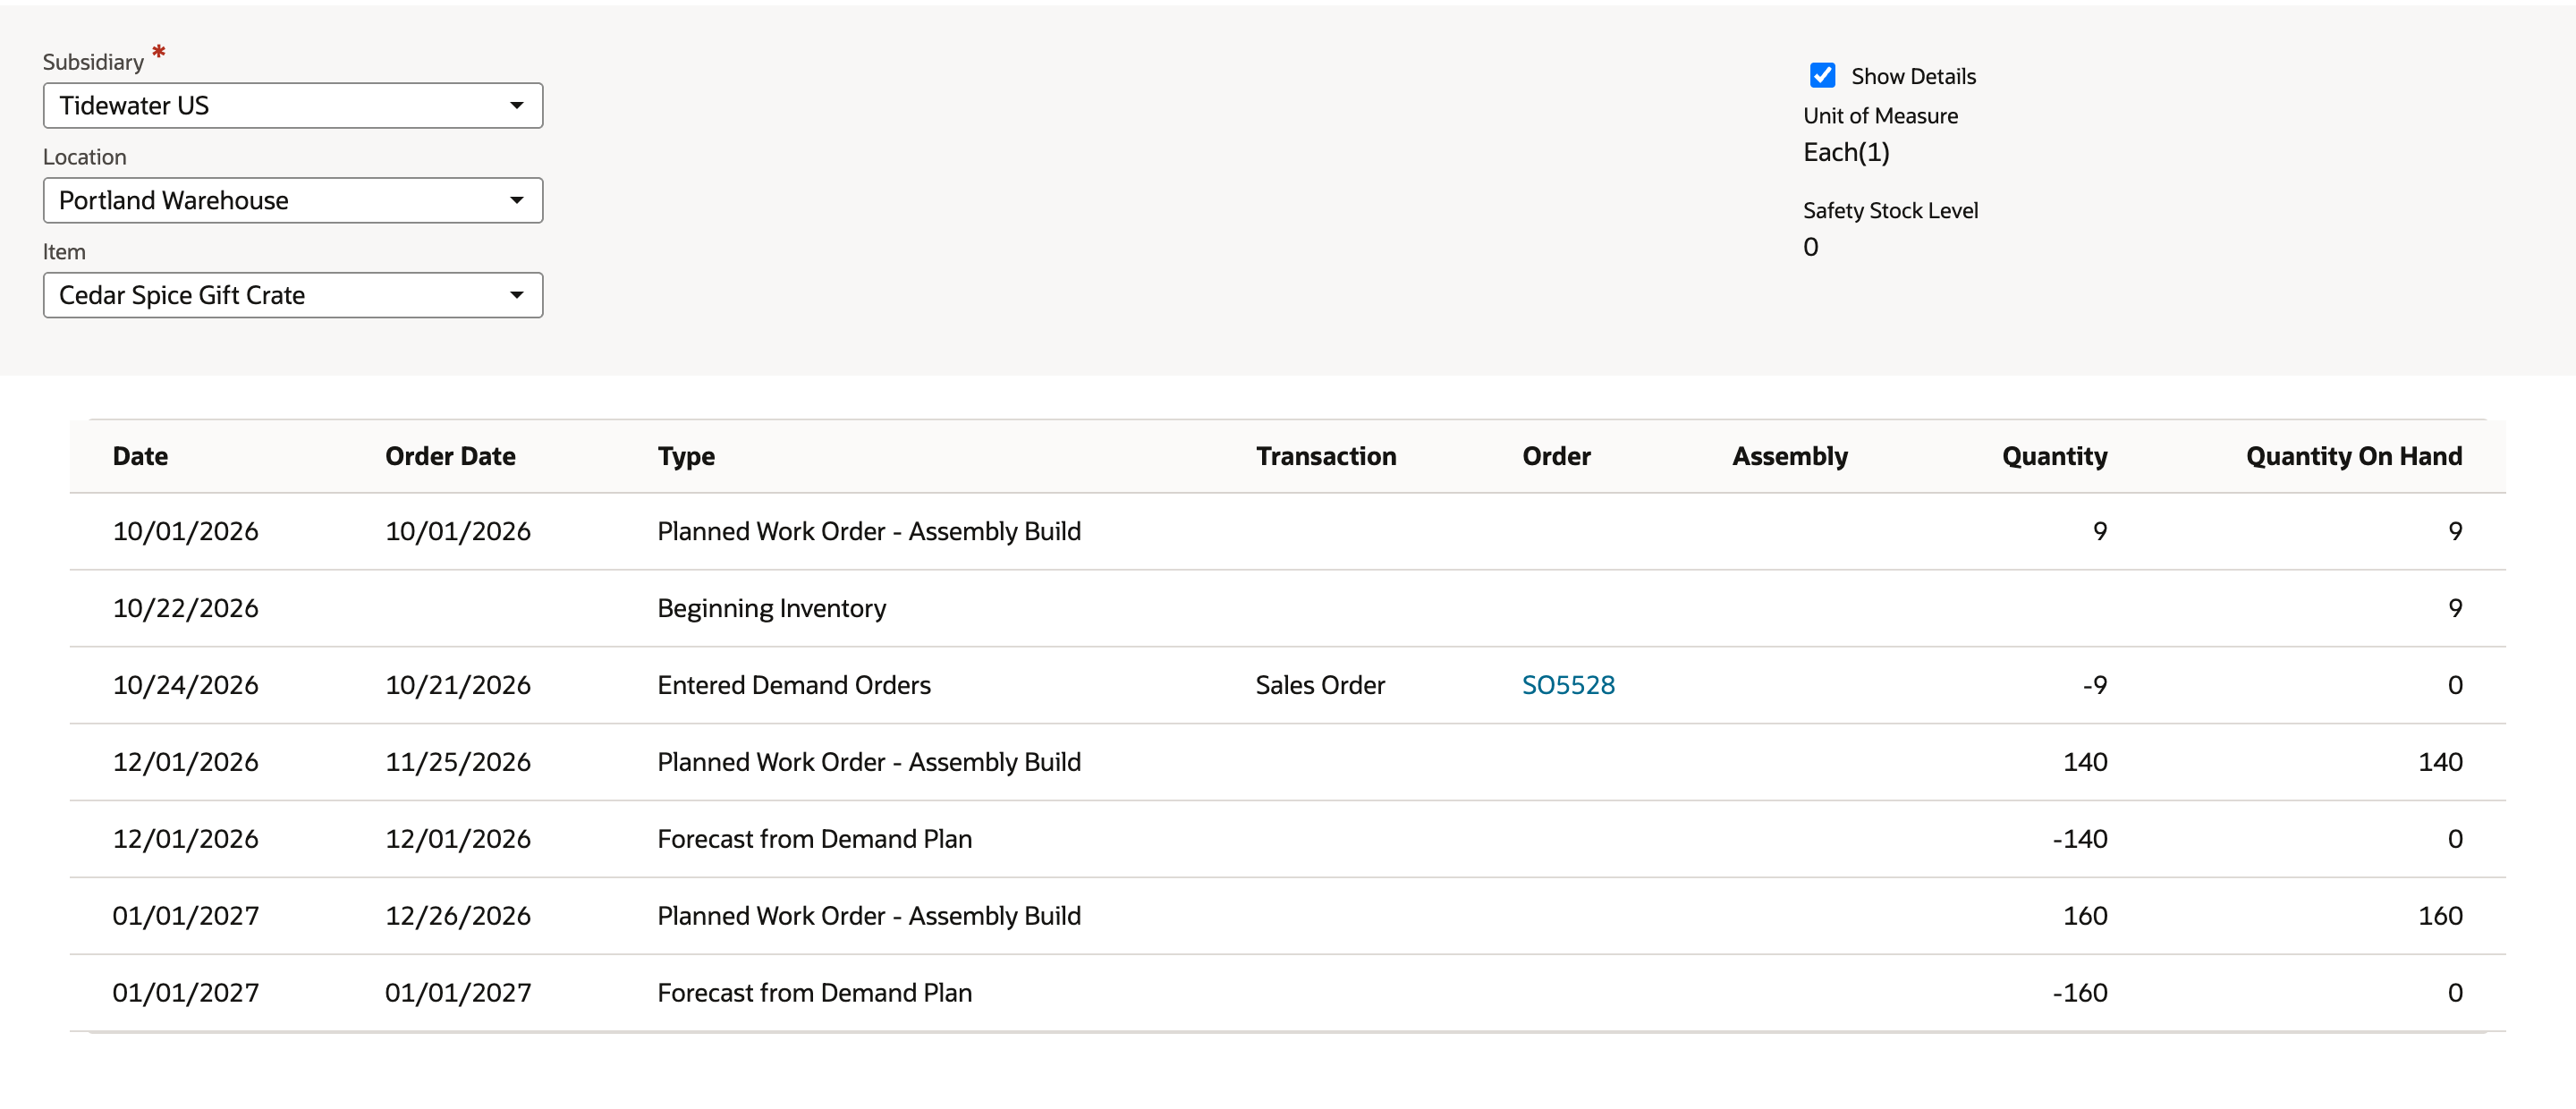Select date cell 10/24/2026
This screenshot has height=1109, width=2576.
click(185, 685)
